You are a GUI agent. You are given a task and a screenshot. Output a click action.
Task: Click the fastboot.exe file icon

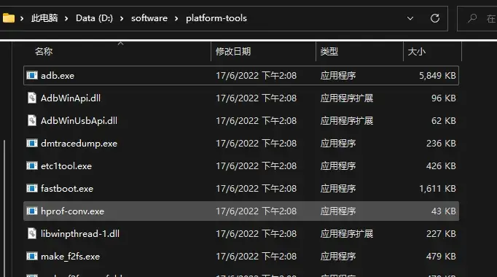pyautogui.click(x=31, y=189)
